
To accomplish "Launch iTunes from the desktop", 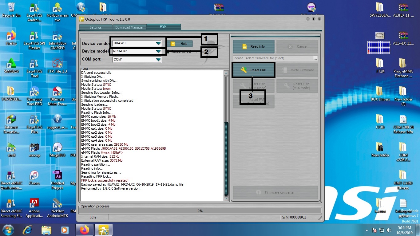I will point(34,178).
